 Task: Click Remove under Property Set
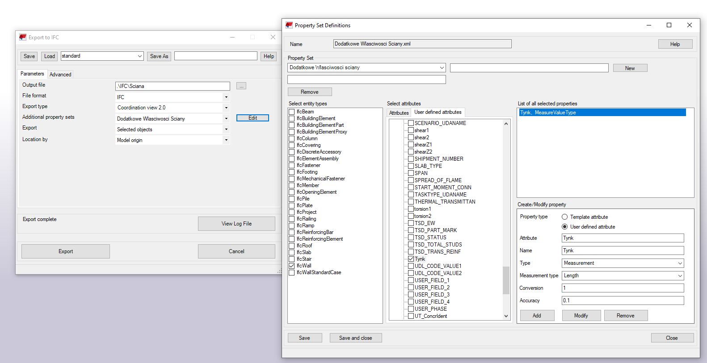[x=310, y=92]
